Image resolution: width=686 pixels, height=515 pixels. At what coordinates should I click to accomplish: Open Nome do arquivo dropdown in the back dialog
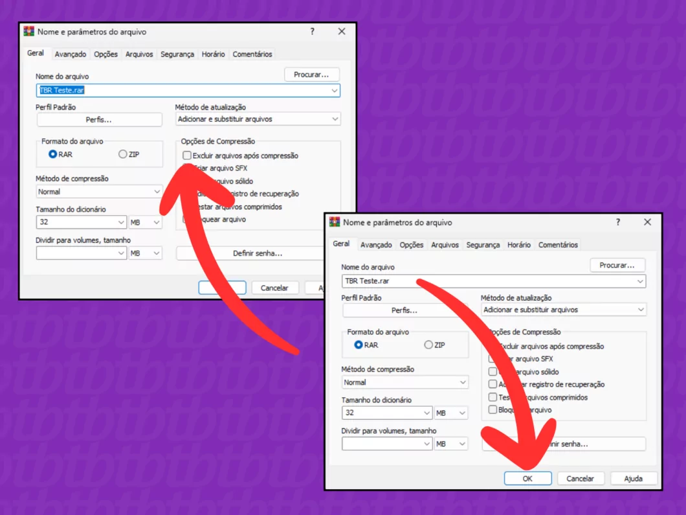pyautogui.click(x=334, y=91)
